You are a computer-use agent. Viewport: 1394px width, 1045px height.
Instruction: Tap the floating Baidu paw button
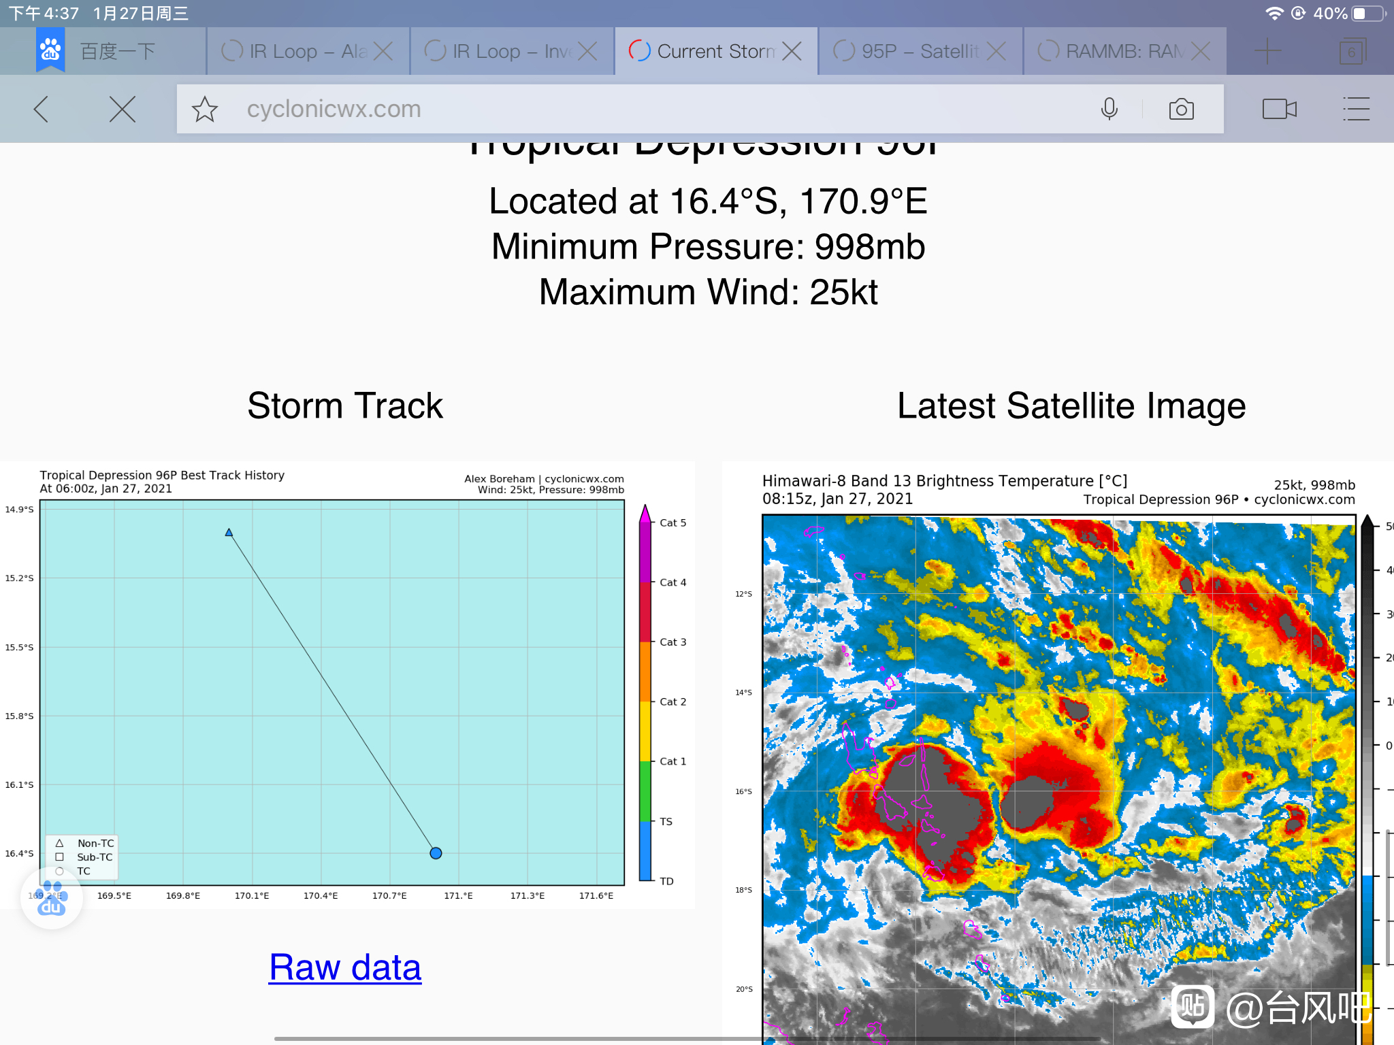[52, 897]
